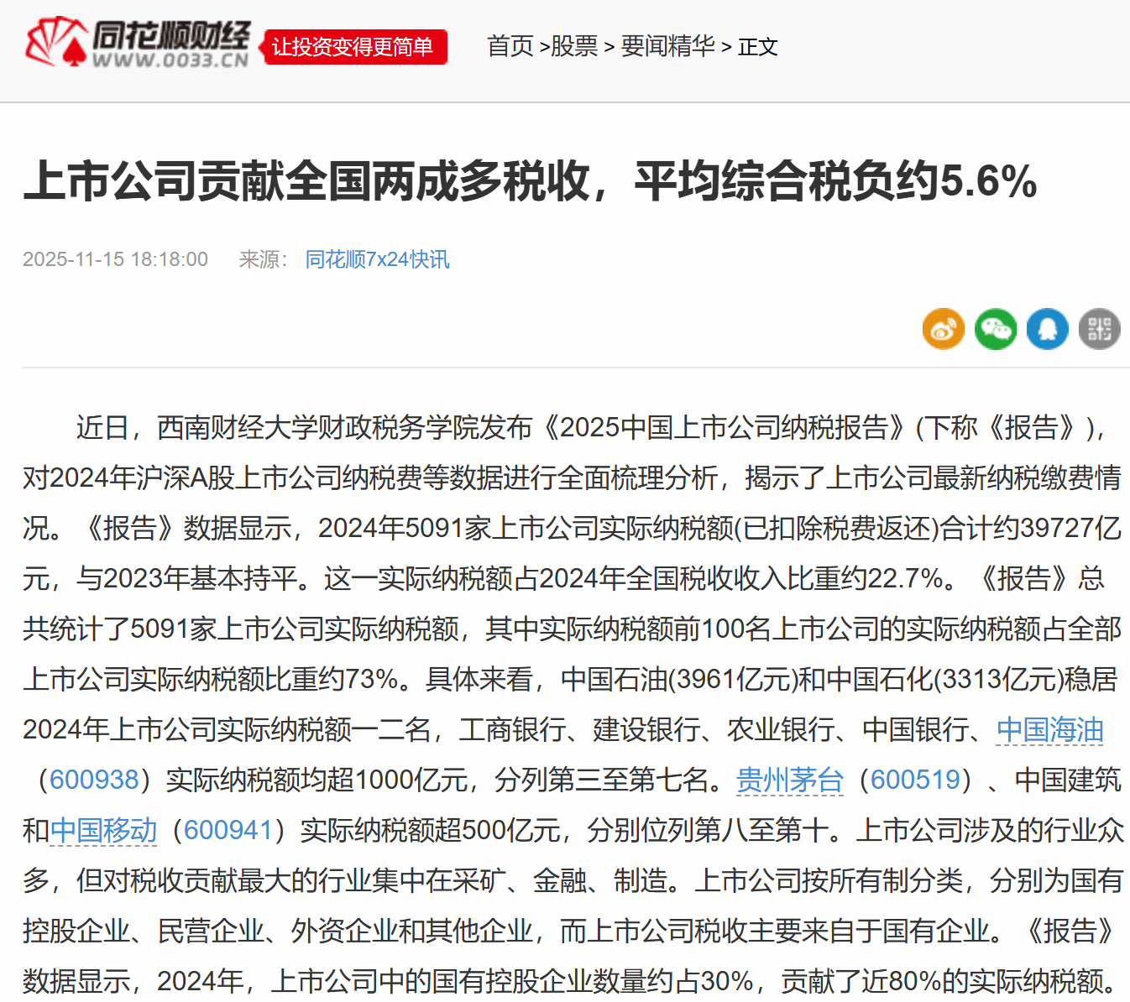The image size is (1130, 1002).
Task: Open source link 同花顺7x24快讯
Action: 377,259
